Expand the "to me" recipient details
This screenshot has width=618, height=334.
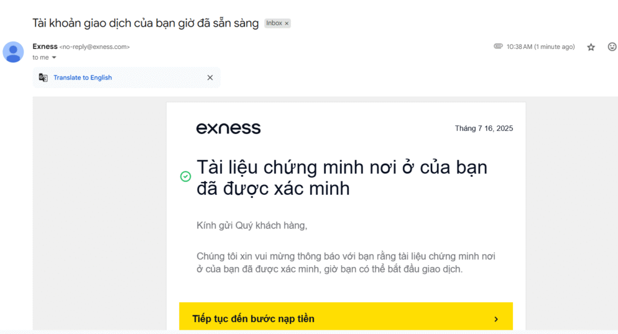(54, 58)
